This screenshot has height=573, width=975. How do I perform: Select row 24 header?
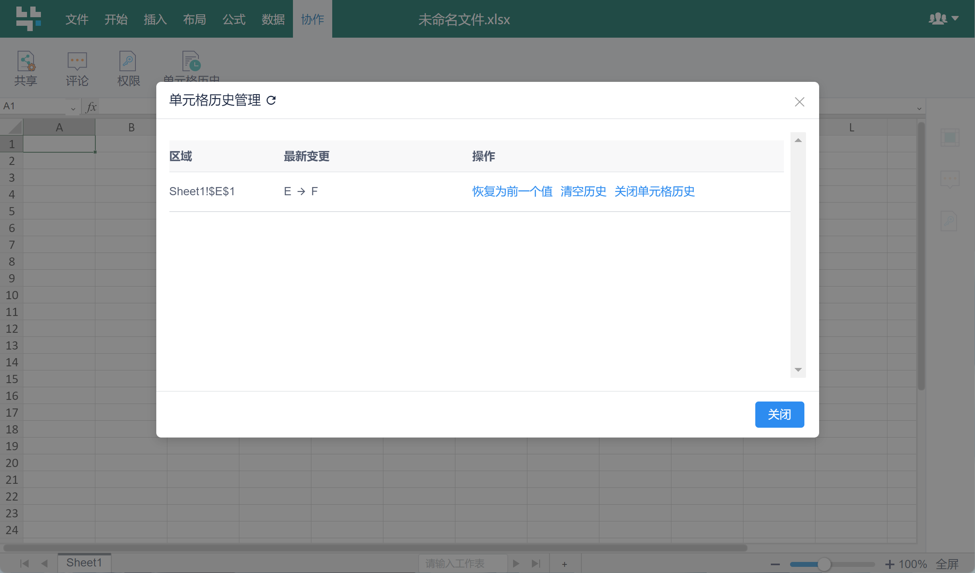[x=11, y=530]
